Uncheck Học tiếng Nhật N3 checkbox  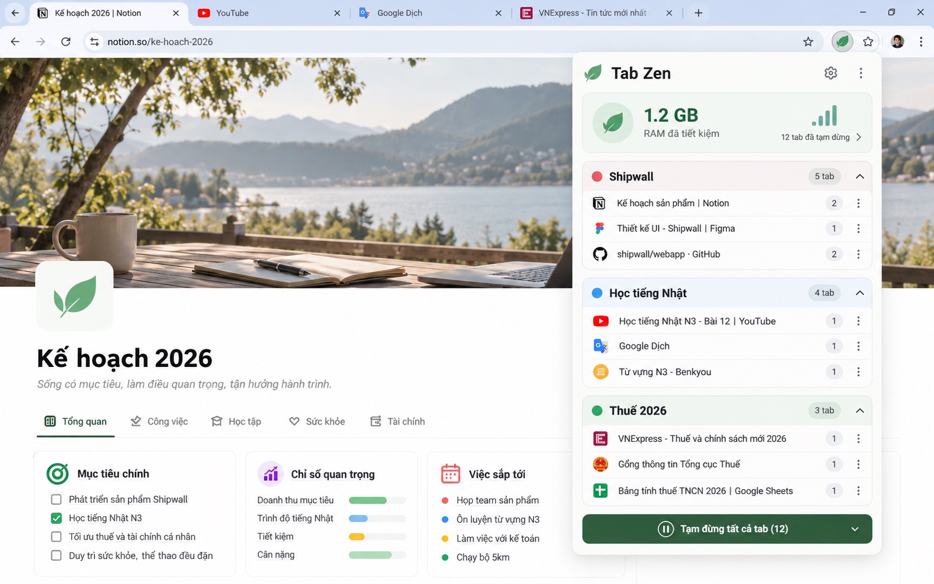[56, 518]
